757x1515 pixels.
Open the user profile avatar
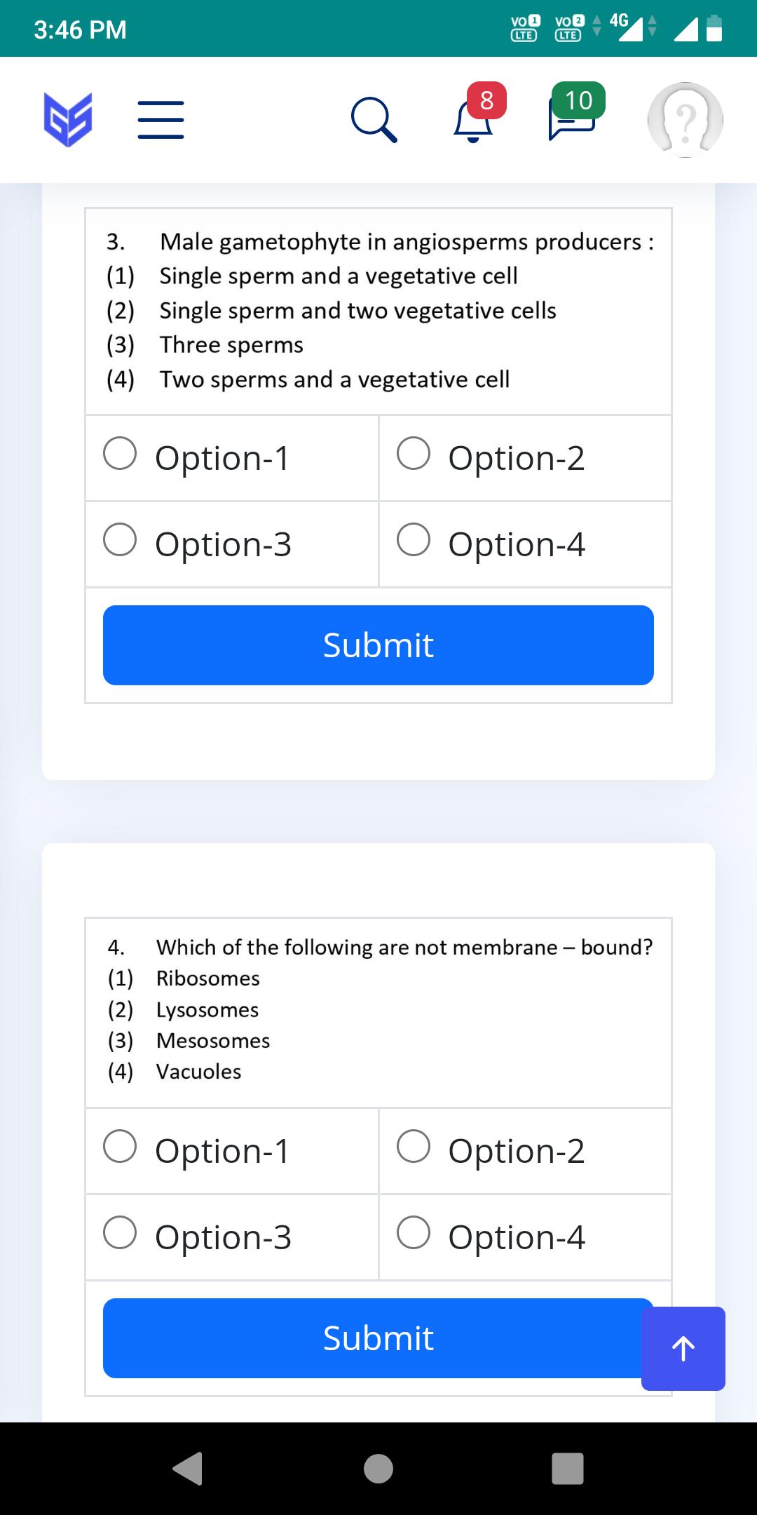pos(686,120)
